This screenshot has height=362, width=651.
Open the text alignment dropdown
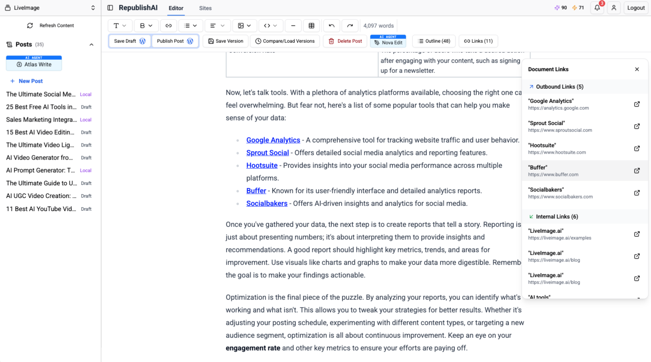click(217, 26)
